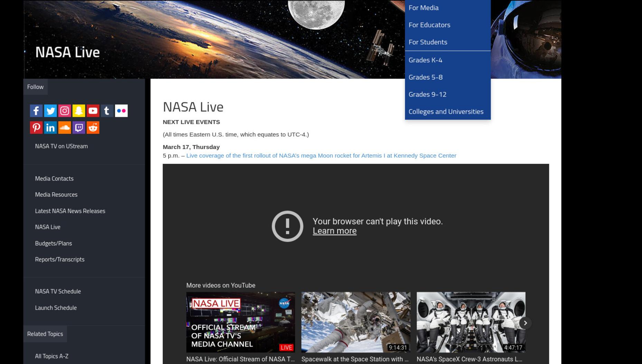Open NASA's Twitter icon
Screen dimensions: 642x364
tap(50, 111)
